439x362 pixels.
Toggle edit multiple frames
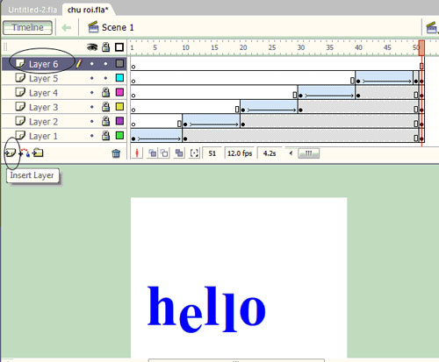[179, 153]
